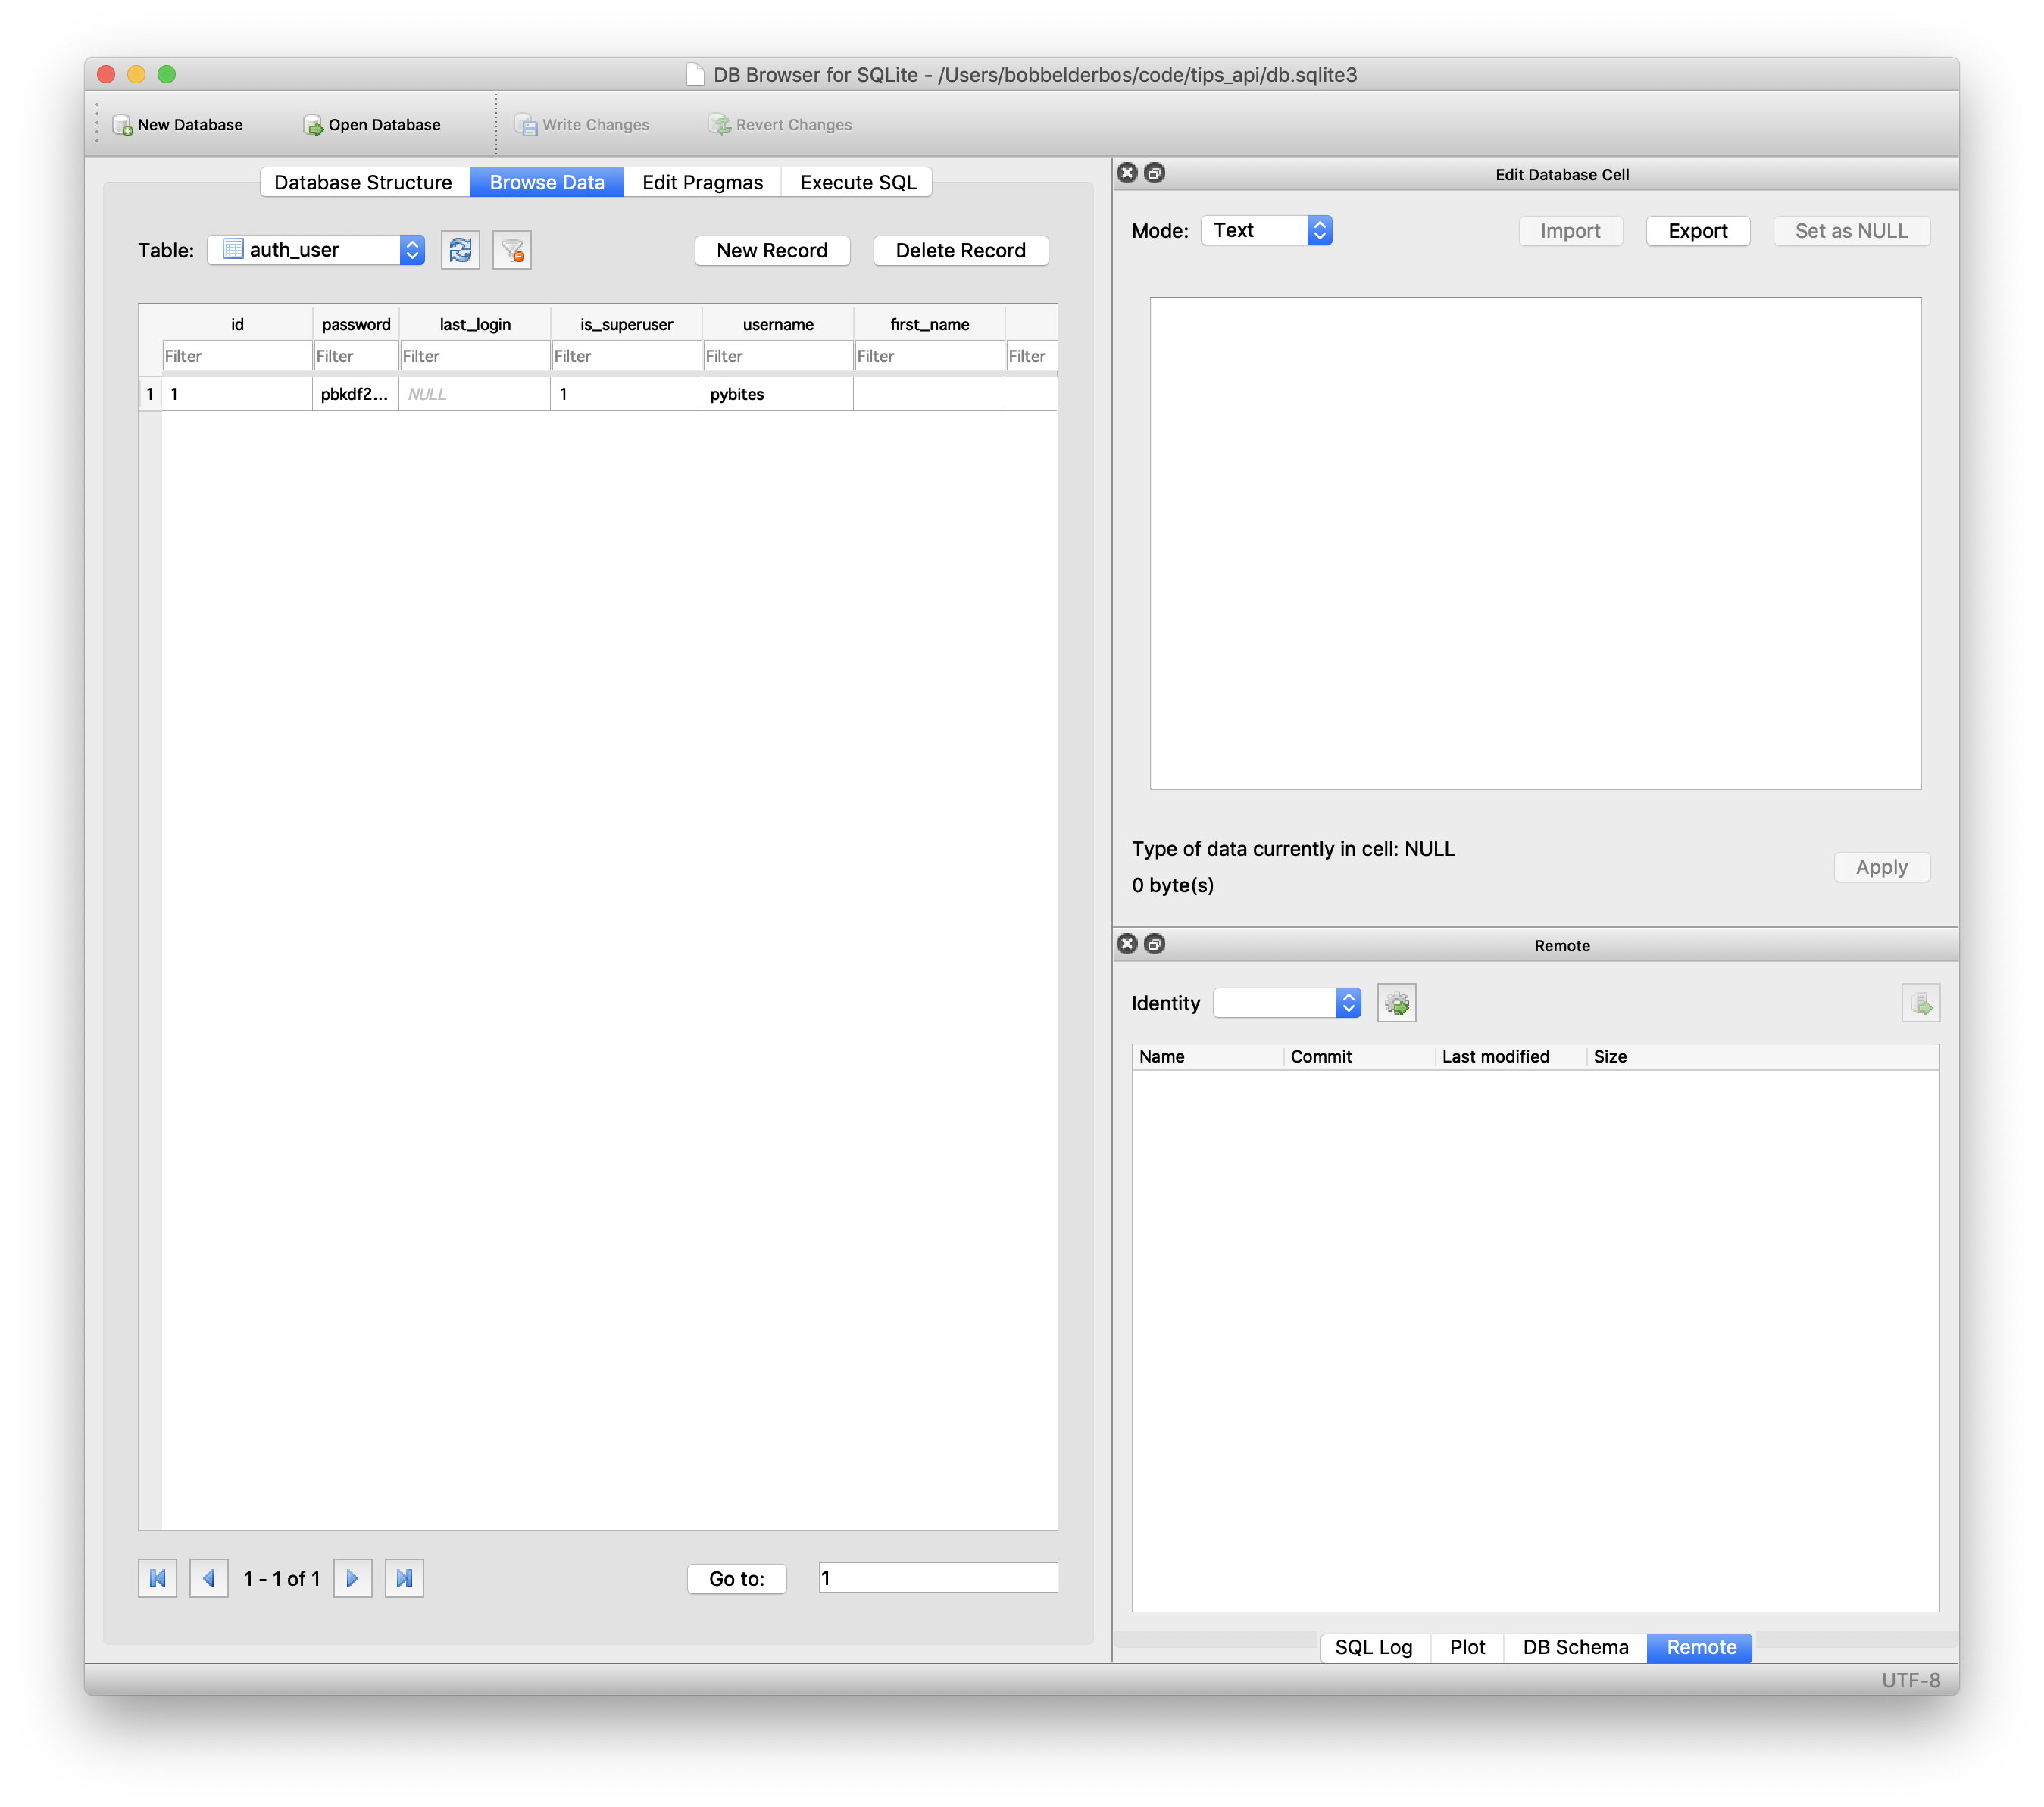This screenshot has height=1807, width=2044.
Task: Switch to the DB Schema tab
Action: [x=1575, y=1647]
